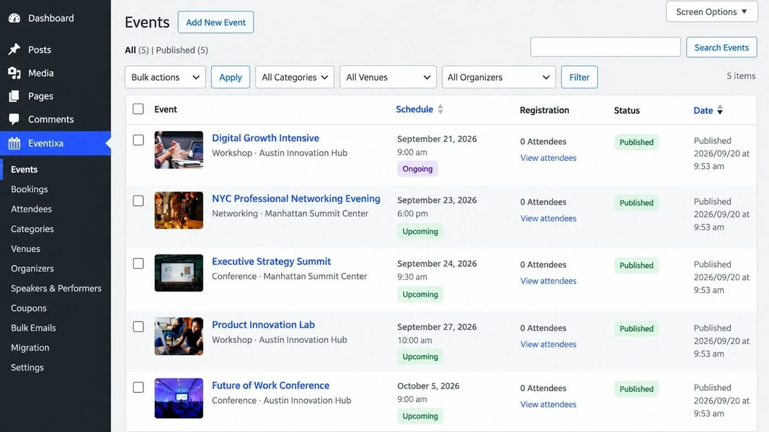Open the Migration submenu item

pyautogui.click(x=30, y=347)
